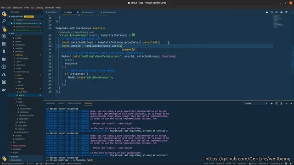
Task: Open the More Actions ellipsis in editor toolbar
Action: (x=291, y=12)
